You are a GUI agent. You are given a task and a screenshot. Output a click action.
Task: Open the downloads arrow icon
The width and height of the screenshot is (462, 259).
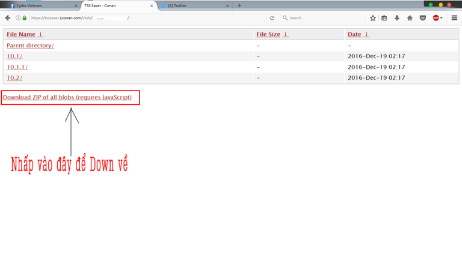397,18
